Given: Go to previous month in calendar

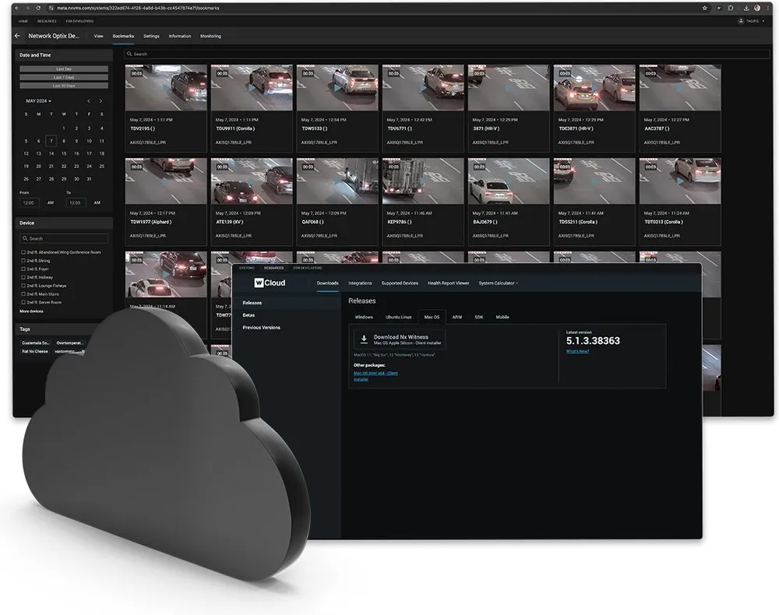Looking at the screenshot, I should tap(89, 100).
